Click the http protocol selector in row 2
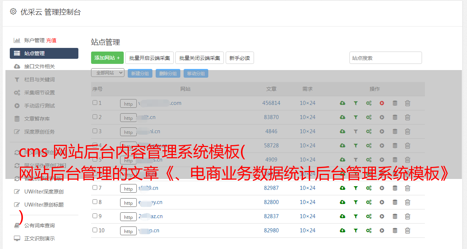Viewport: 467px width, 249px height. (x=128, y=118)
